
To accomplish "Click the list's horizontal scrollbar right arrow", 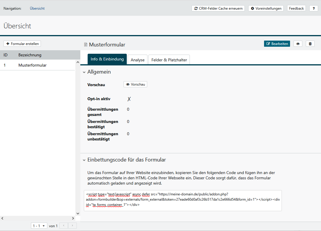I will pos(73,218).
